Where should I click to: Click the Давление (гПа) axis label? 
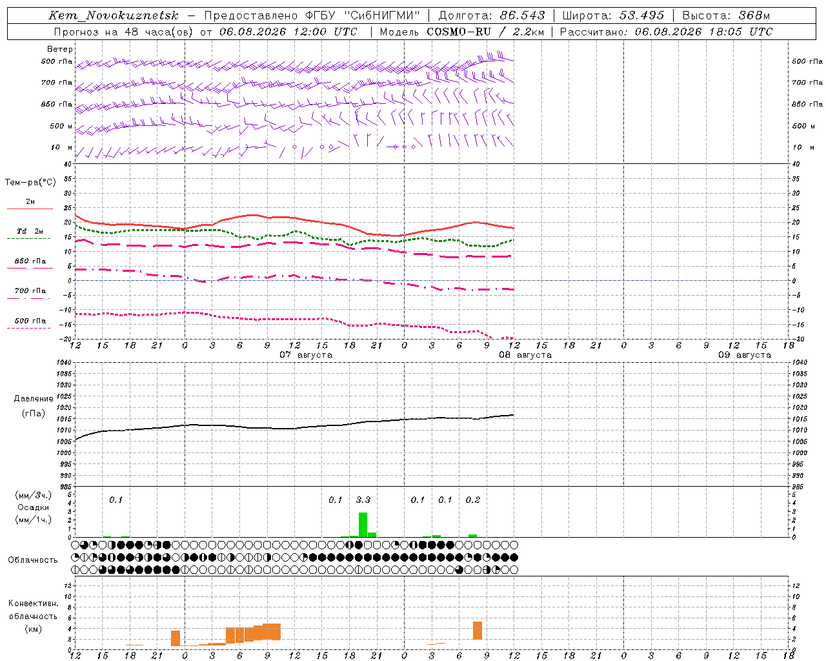pyautogui.click(x=34, y=406)
